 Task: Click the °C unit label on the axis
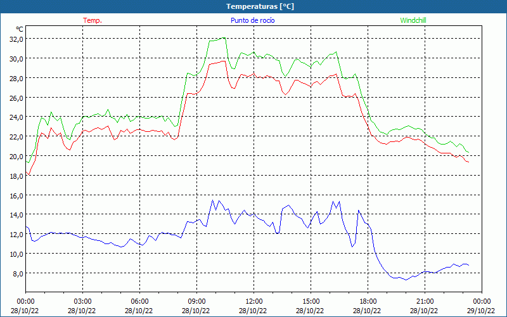(x=20, y=29)
